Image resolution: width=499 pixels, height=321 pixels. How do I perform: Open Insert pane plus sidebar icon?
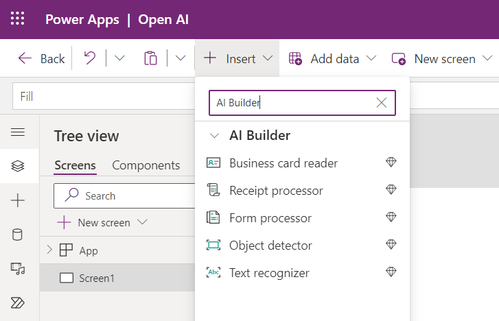coord(18,200)
